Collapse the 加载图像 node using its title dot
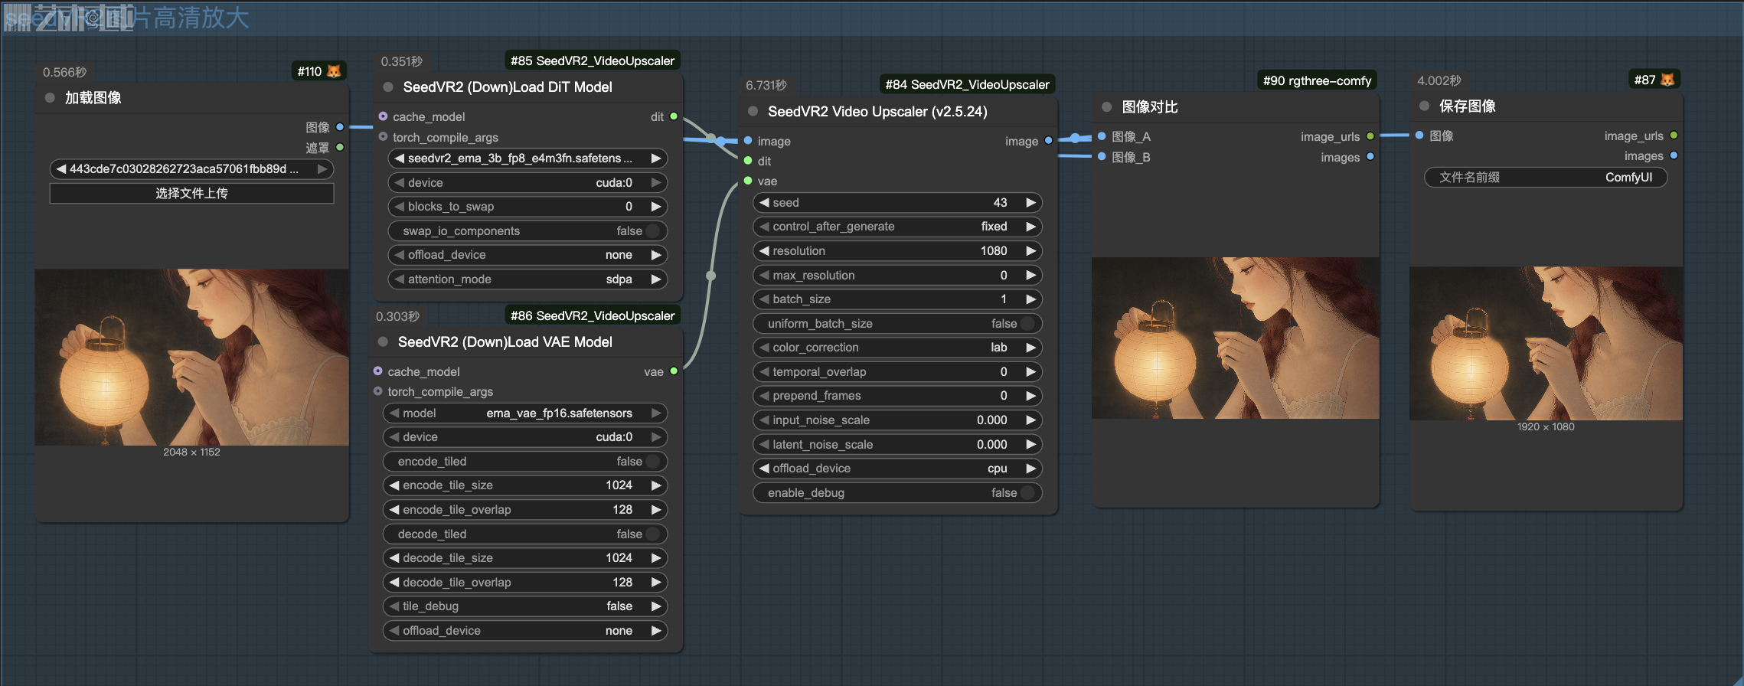Screen dimensions: 1744x686 tap(50, 98)
